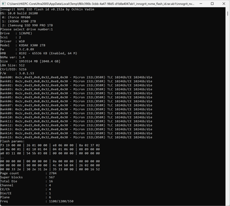230x206 pixels.
Task: Click the hex row starting 'a0 03 11 00'
Action: (x=50, y=153)
